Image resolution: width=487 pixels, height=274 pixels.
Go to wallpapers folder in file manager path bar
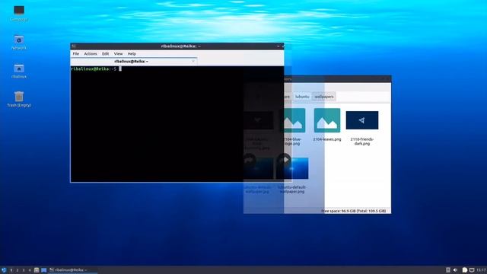[x=324, y=97]
